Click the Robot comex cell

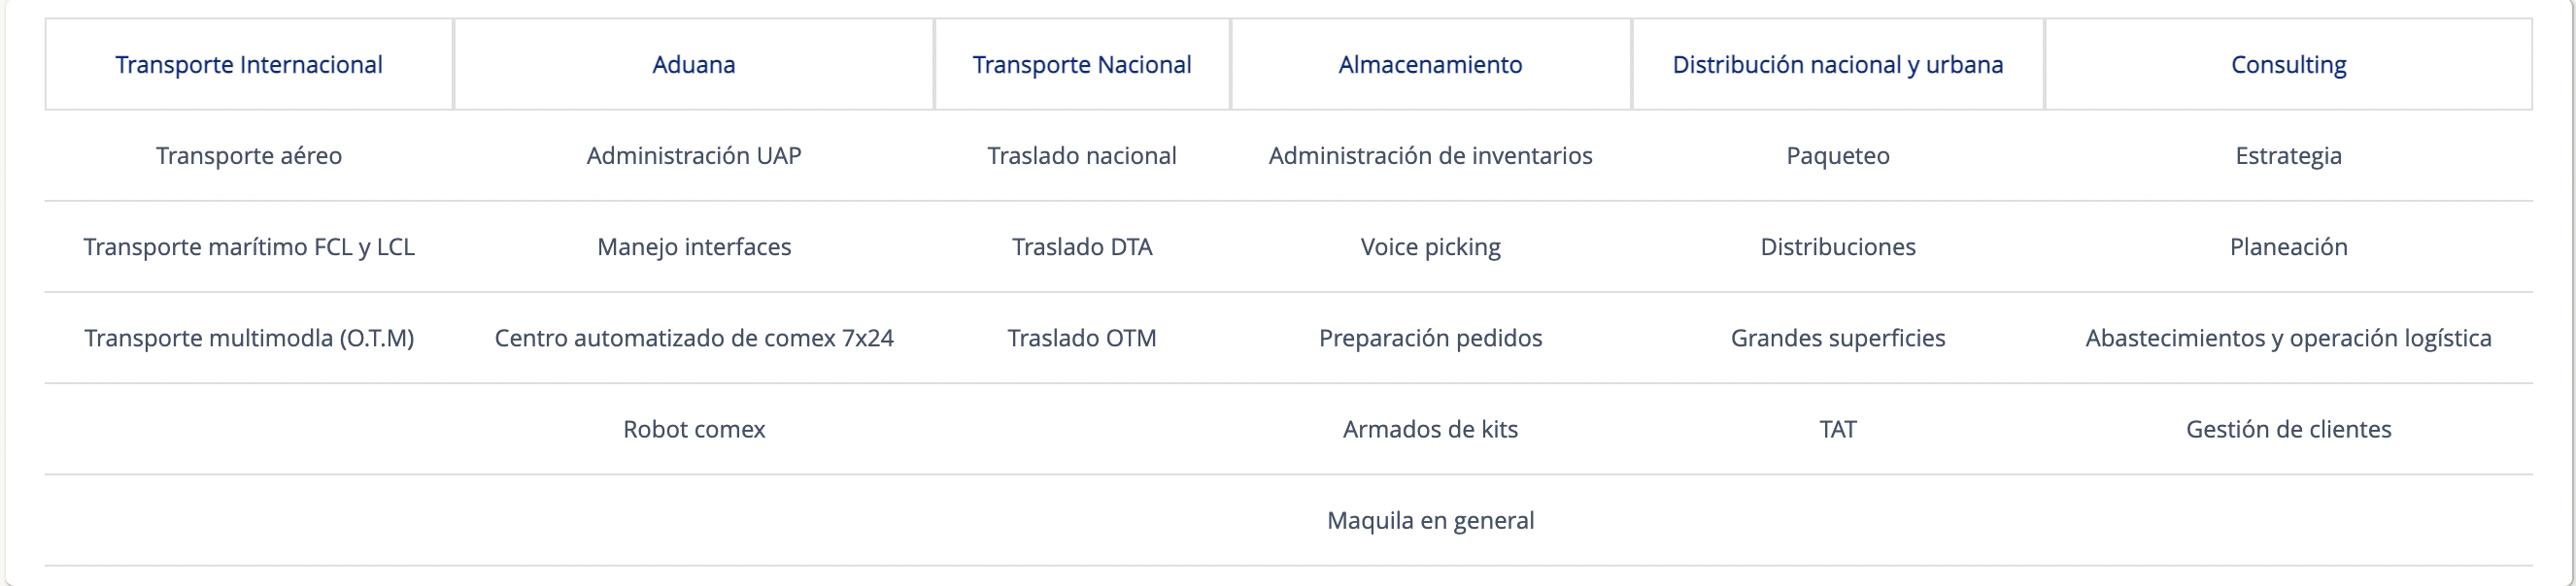click(694, 429)
